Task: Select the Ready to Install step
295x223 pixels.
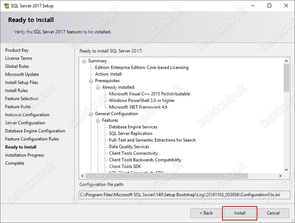Action: (x=21, y=147)
